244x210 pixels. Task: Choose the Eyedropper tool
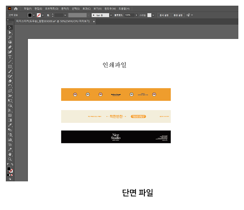(10, 125)
